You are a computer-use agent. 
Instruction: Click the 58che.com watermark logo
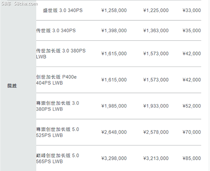point(19,4)
